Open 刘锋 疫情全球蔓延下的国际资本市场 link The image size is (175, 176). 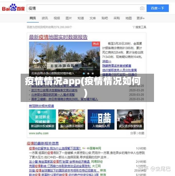(x=64, y=170)
